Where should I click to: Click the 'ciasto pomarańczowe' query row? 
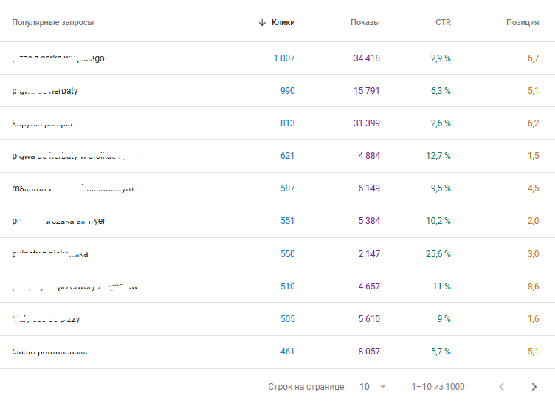point(51,352)
